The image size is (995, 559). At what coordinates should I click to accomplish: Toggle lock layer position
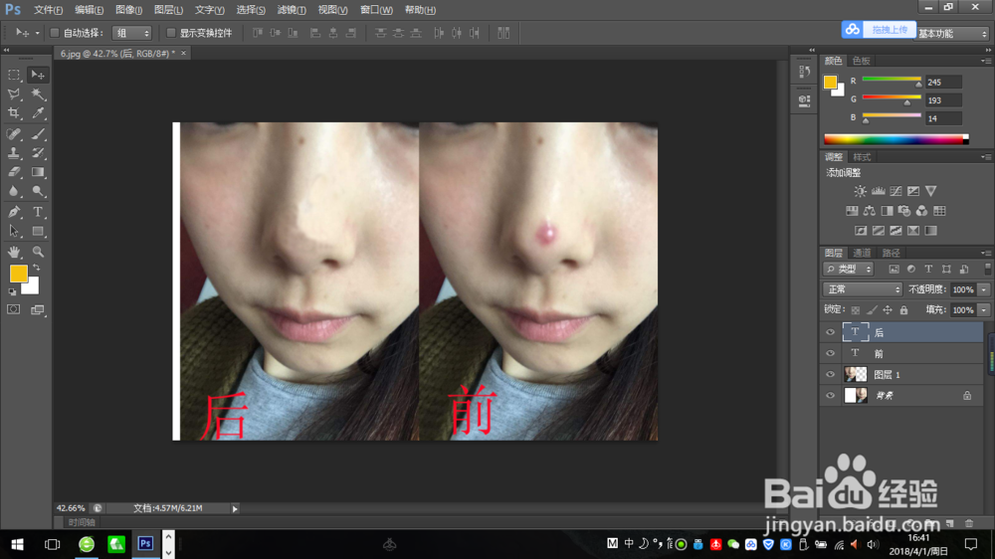point(888,310)
